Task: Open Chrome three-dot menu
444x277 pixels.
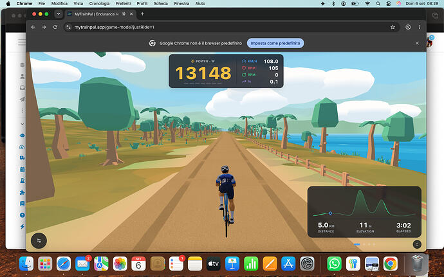Action: click(x=419, y=27)
